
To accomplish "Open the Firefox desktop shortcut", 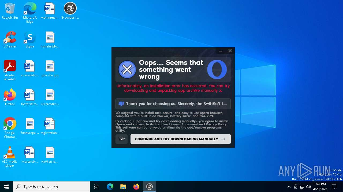I will 10,97.
